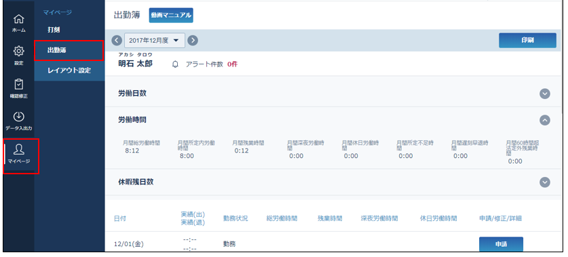Click the 実績(出) 実績(退) column header
568x257 pixels.
(193, 218)
